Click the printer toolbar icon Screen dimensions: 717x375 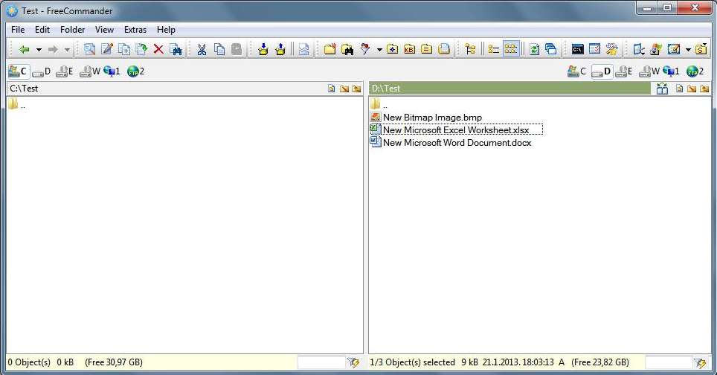point(444,49)
